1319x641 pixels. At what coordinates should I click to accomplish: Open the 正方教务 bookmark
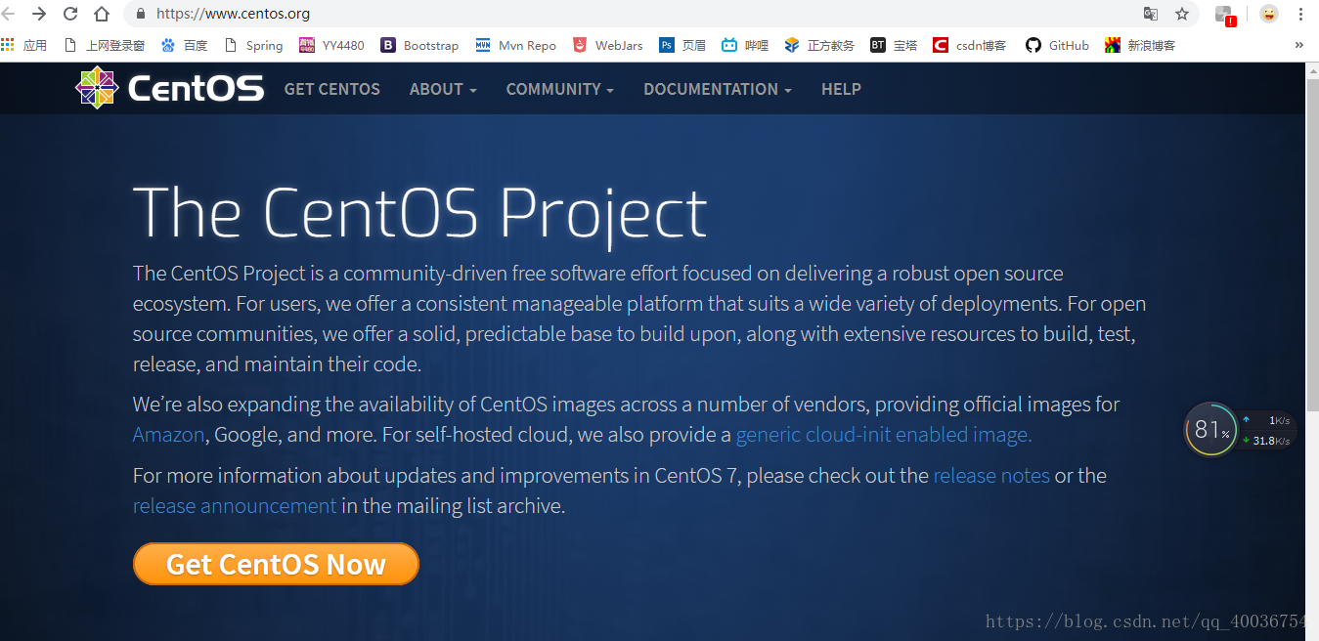click(x=819, y=45)
